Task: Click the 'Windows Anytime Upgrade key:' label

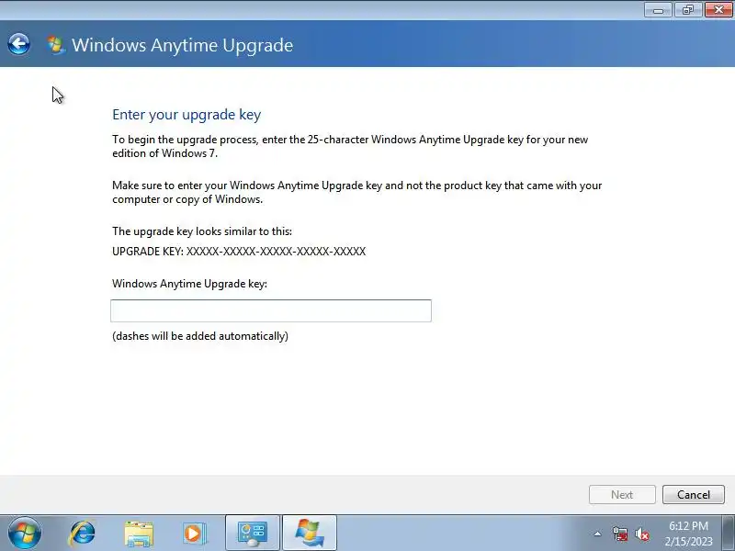Action: 189,284
